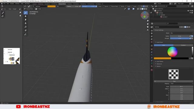Toggle strength pressure sensitivity in header
This screenshot has height=109, width=194.
(96, 6)
